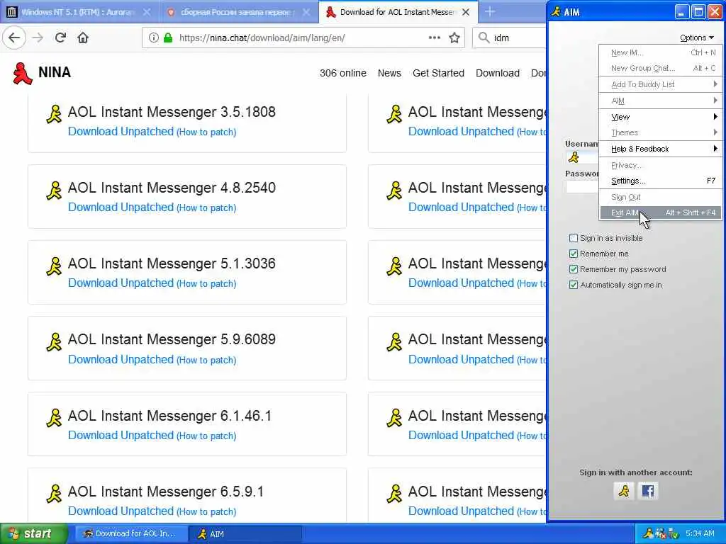Viewport: 726px width, 544px height.
Task: Download Unpatched AIM 5.9.6089
Action: click(x=121, y=359)
